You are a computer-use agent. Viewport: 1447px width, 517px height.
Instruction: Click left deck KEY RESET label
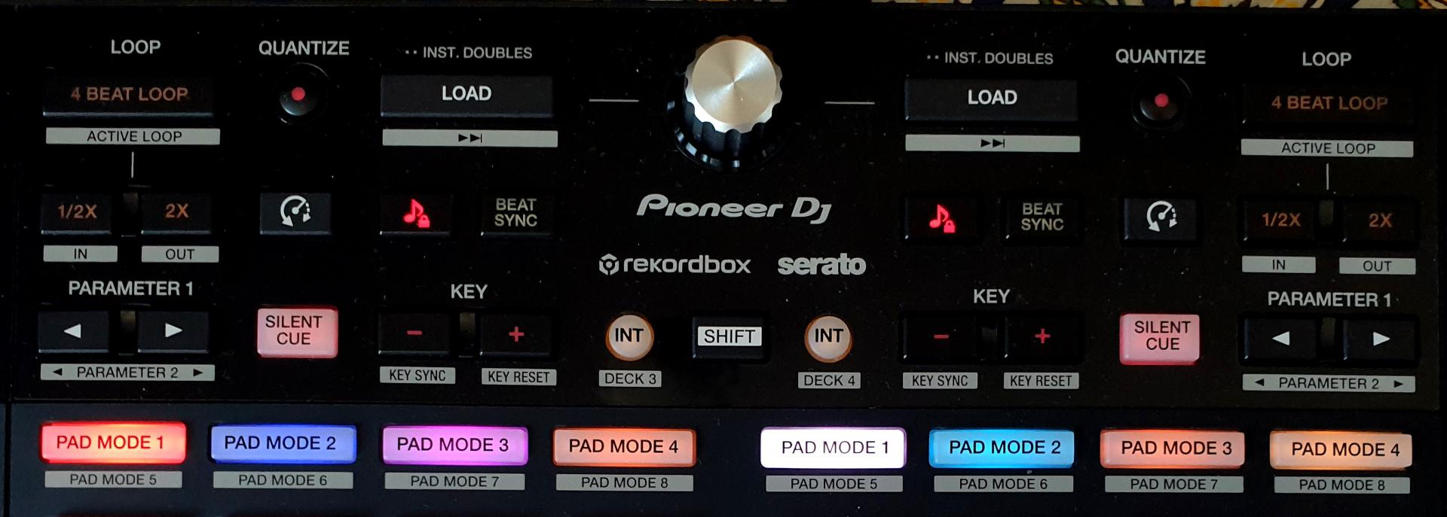click(x=519, y=377)
